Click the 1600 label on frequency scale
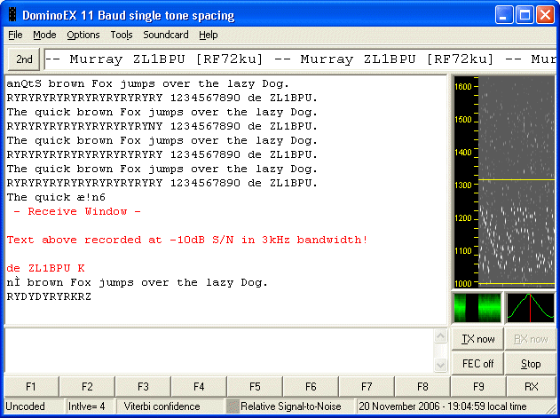The height and width of the screenshot is (418, 560). click(x=463, y=86)
